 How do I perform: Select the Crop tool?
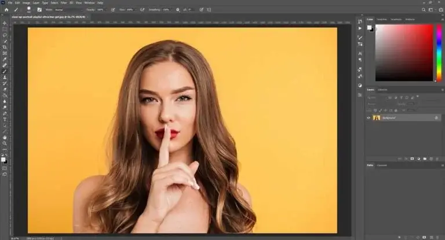pyautogui.click(x=5, y=47)
